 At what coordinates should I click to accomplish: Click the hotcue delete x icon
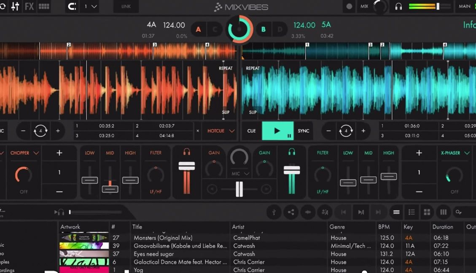pyautogui.click(x=198, y=131)
